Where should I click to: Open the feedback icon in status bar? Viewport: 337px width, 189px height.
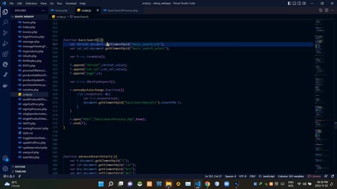point(326,176)
